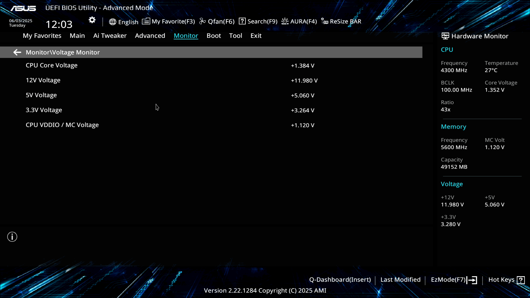Toggle ReSize BAR option
Viewport: 530px width, 298px height.
click(341, 22)
